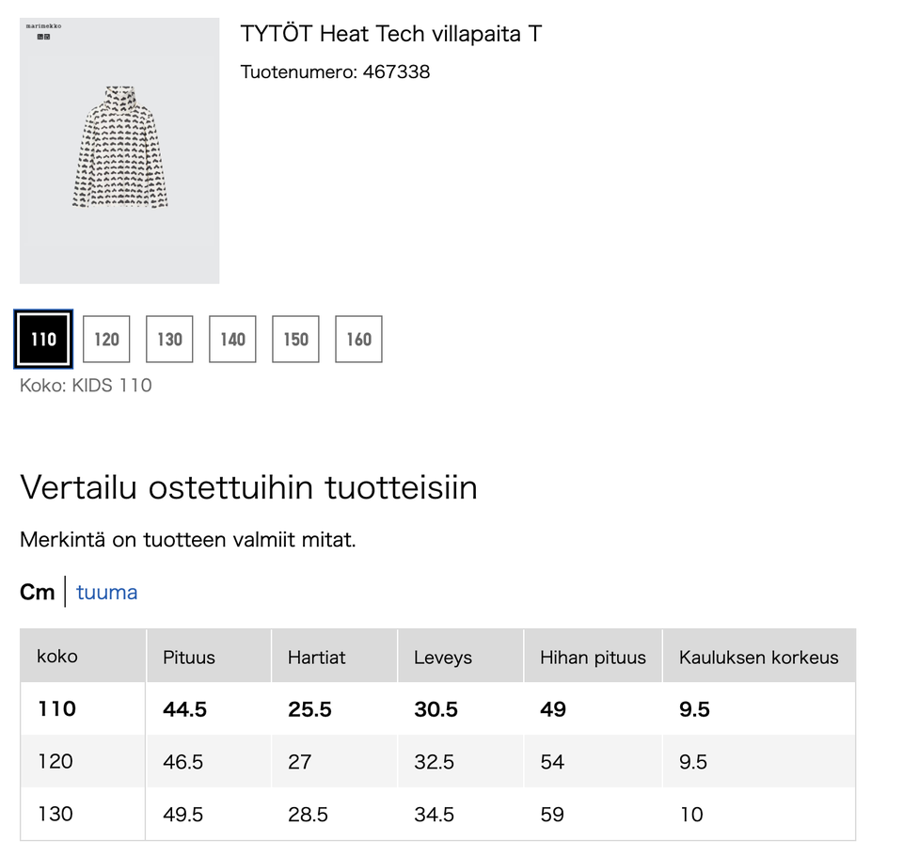This screenshot has width=903, height=857.
Task: Choose size 130 option
Action: click(169, 339)
